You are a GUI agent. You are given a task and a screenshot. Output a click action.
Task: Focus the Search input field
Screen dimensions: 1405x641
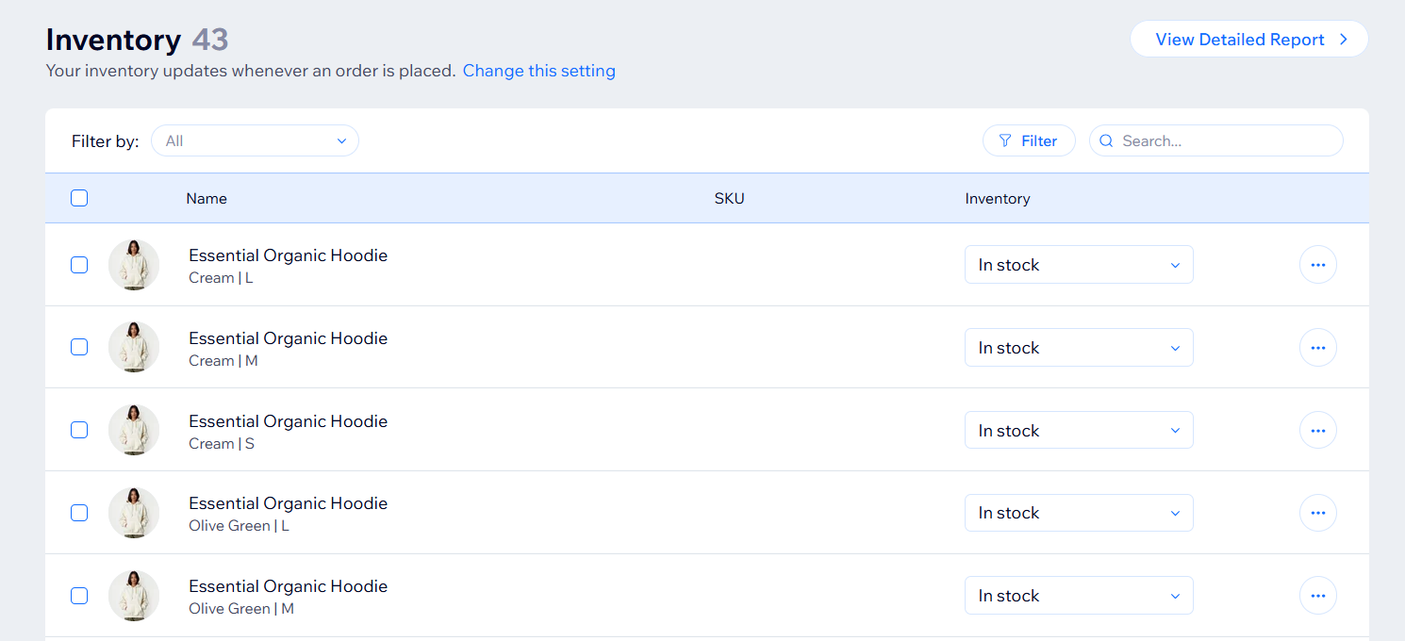pyautogui.click(x=1216, y=140)
